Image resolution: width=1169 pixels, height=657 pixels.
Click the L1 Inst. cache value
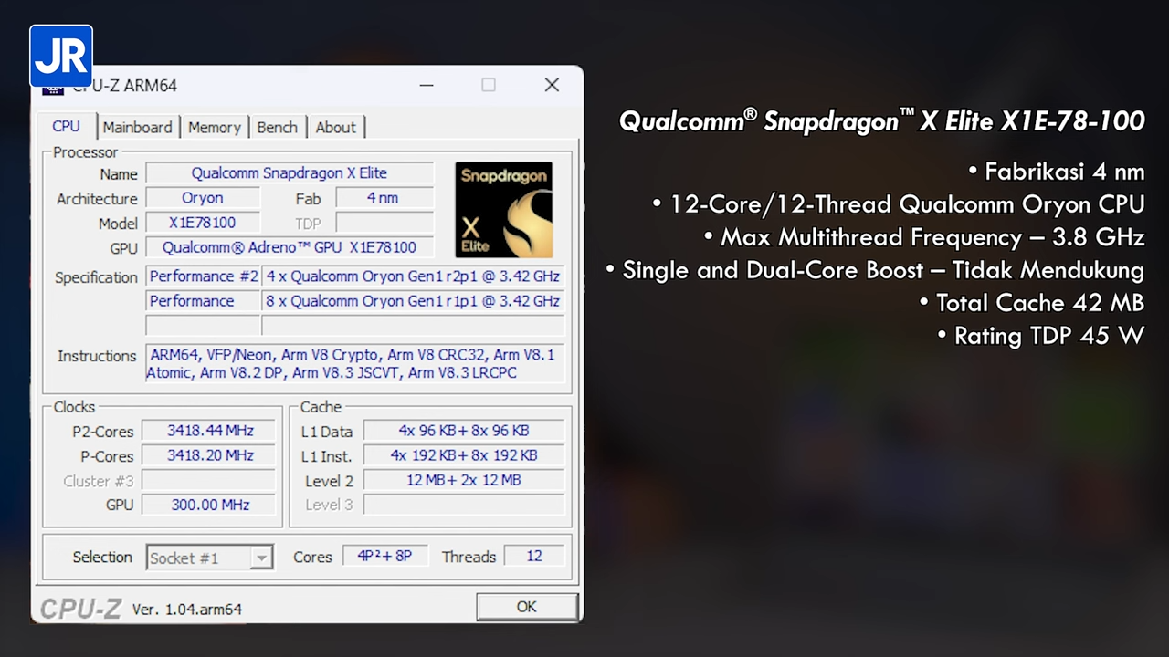click(x=464, y=455)
